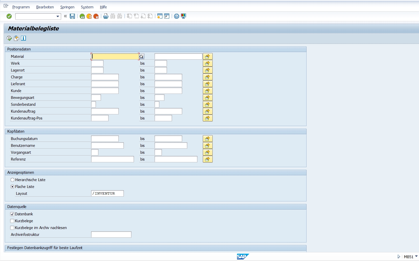Screen dimensions: 419x261
Task: Click the Buchungsdatum from-value field
Action: click(105, 138)
